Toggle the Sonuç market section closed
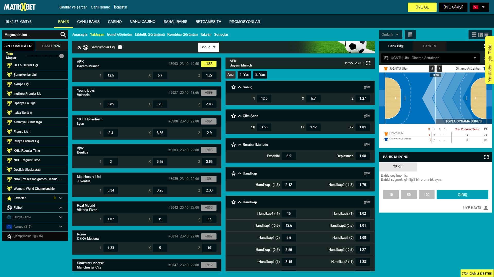The image size is (494, 277). click(240, 87)
